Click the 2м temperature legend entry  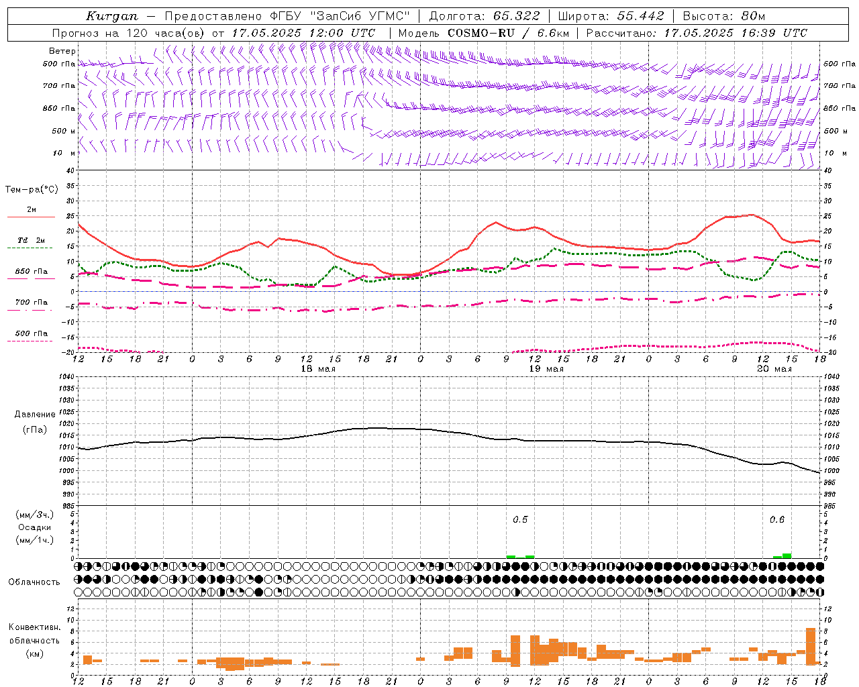click(x=32, y=210)
